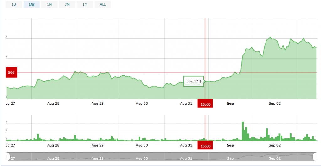Screen dimensions: 321x166
Task: Click the 562.12 $ price tooltip
Action: click(194, 81)
